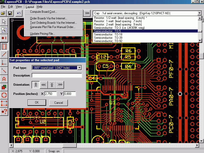Click the rotate component icon beside component list
Screen dimensions: 204x153
[87, 13]
